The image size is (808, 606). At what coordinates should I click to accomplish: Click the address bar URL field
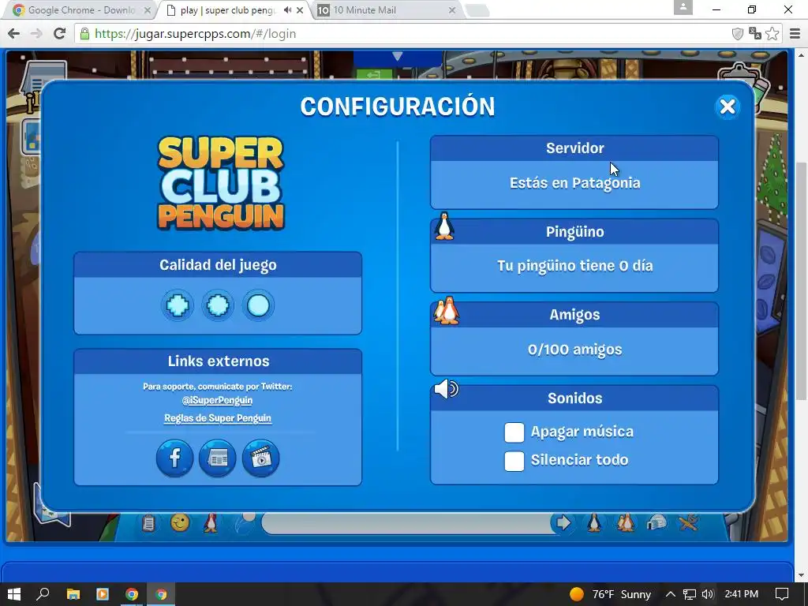click(x=402, y=34)
